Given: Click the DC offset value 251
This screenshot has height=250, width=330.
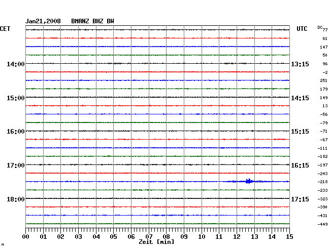Looking at the screenshot, I should click(324, 80).
